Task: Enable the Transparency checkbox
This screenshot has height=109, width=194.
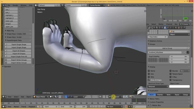Action: 170,80
